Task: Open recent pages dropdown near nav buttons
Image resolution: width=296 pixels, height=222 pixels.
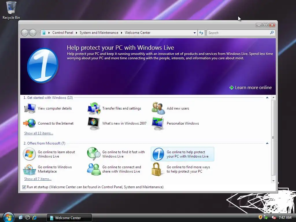Action: click(x=38, y=33)
